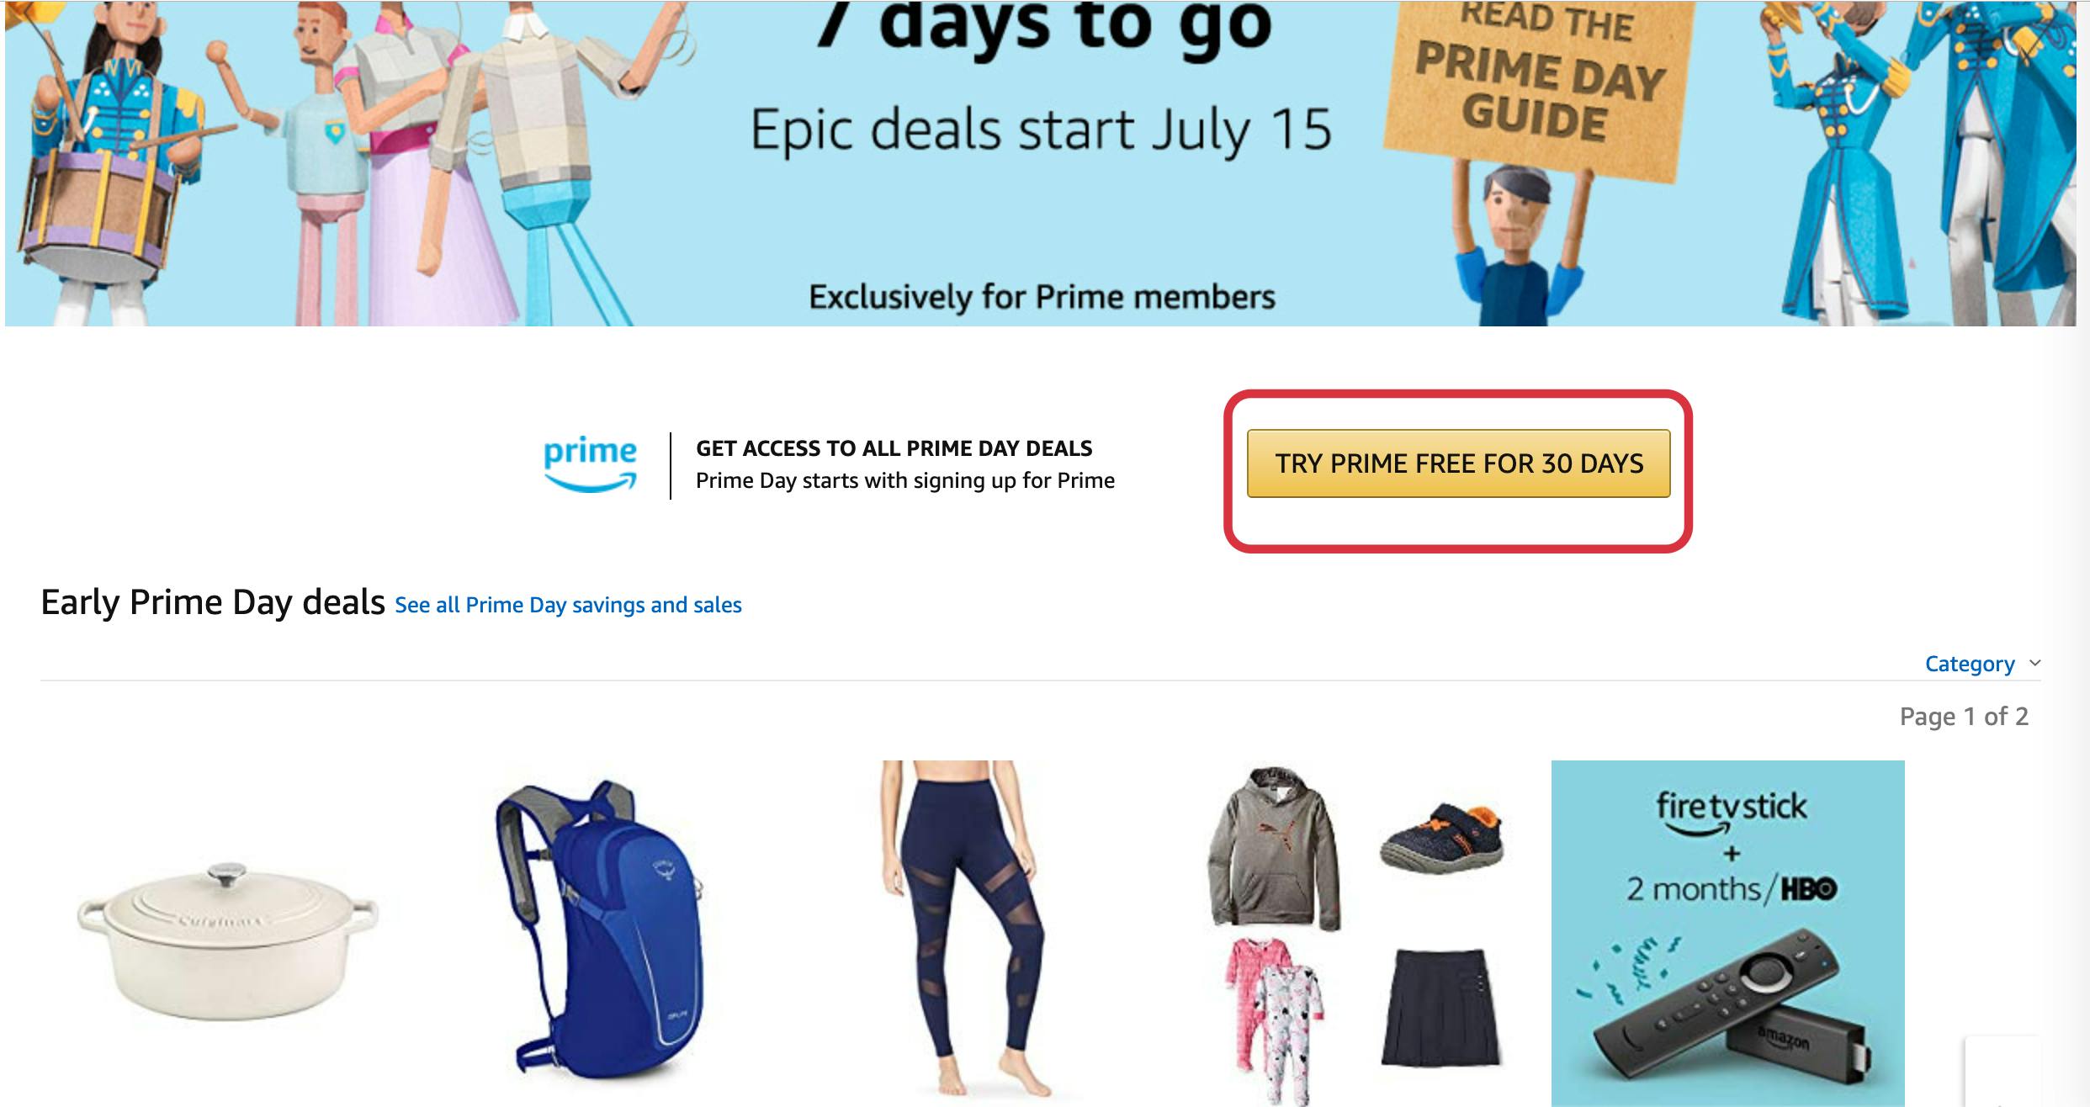Click the Try Prime Free for 30 Days button
Screen dimensions: 2090x1107
click(x=1458, y=463)
